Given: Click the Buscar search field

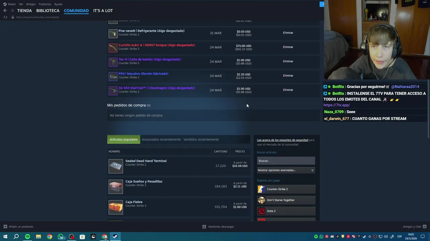Looking at the screenshot, I should 286,161.
